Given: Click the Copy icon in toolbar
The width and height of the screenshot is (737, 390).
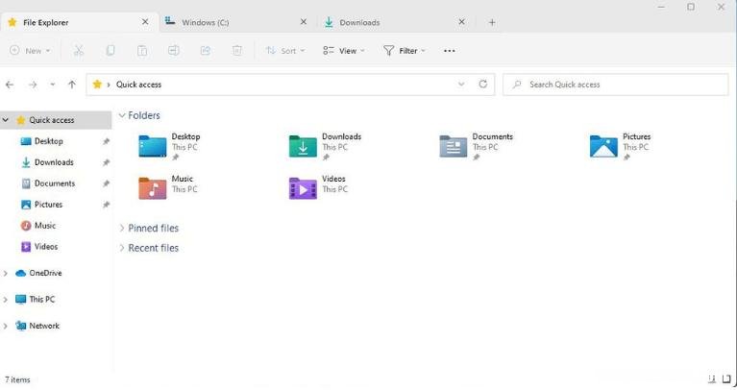Looking at the screenshot, I should click(111, 50).
